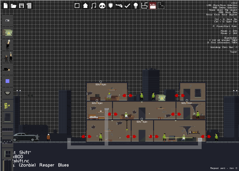Create a new level file

6,6
